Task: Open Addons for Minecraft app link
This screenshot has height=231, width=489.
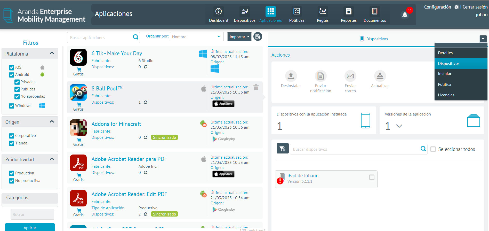Action: [116, 124]
